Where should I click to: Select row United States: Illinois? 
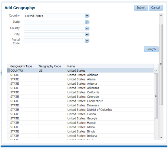point(81,131)
